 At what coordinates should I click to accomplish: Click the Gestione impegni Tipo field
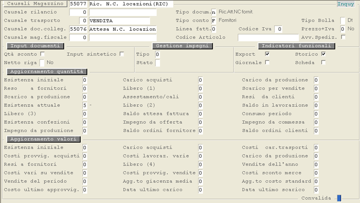[x=157, y=54]
